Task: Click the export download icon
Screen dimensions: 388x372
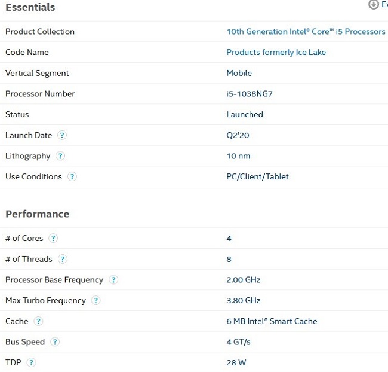Action: click(x=374, y=5)
